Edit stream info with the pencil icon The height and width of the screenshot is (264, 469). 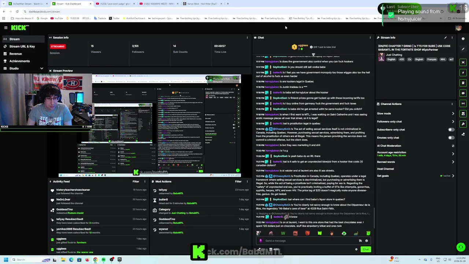[446, 37]
